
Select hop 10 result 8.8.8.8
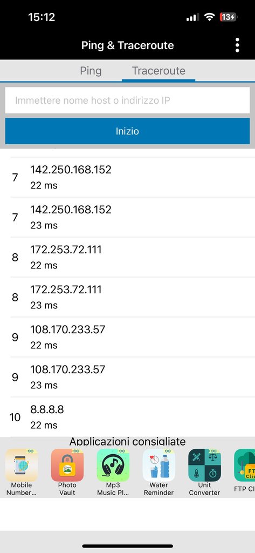click(x=127, y=417)
